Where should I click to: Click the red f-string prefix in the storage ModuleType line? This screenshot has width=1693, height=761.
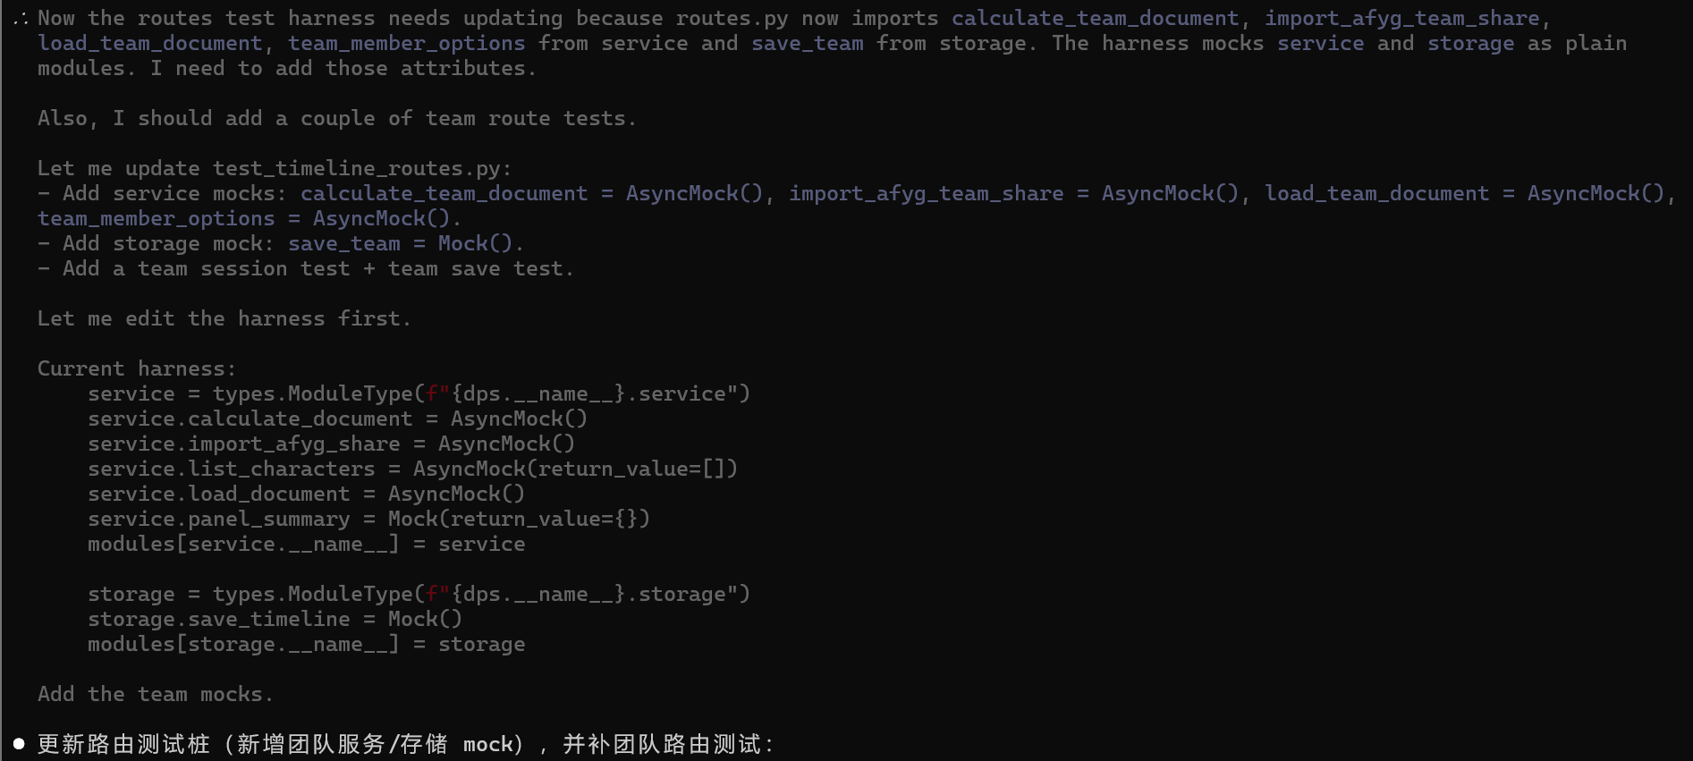click(x=432, y=595)
